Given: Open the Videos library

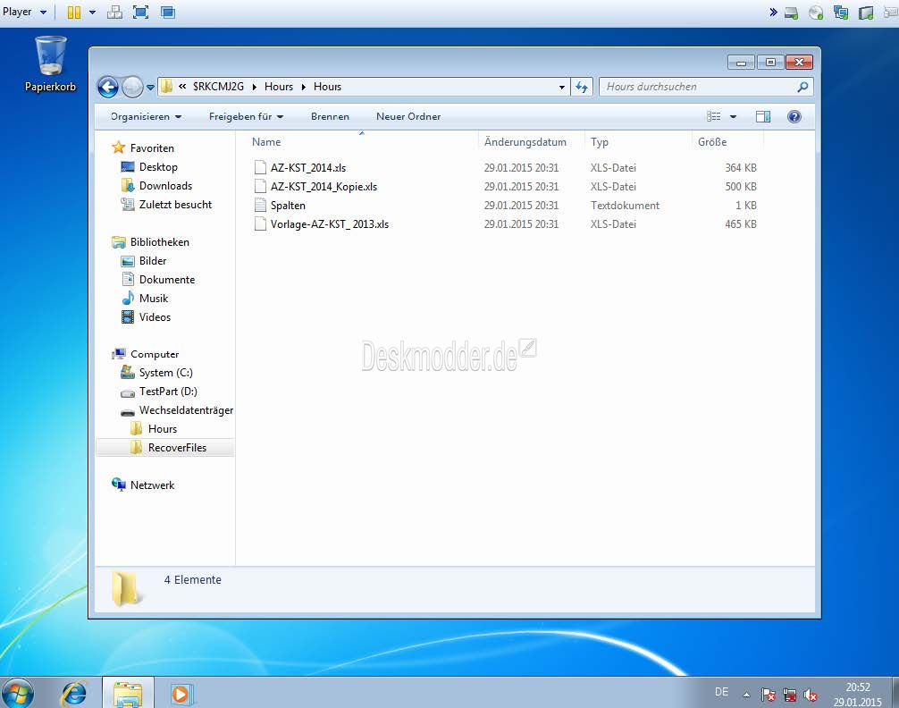Looking at the screenshot, I should pos(155,317).
